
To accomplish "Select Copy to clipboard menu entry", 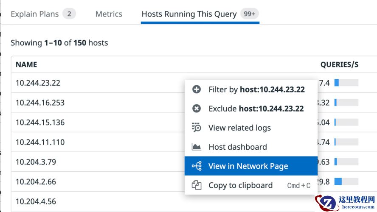I will click(x=240, y=185).
